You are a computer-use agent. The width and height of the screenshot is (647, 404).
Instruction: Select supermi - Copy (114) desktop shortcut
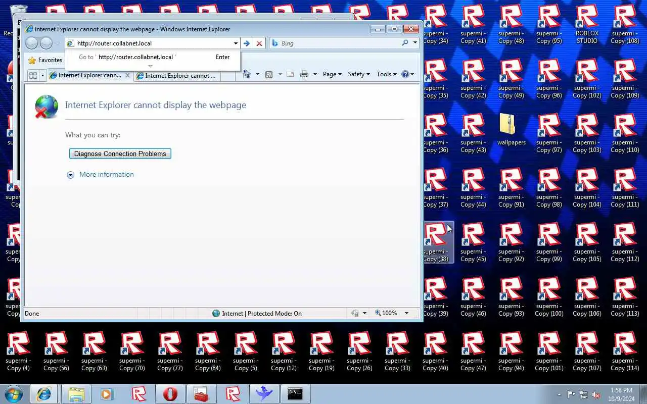(x=625, y=351)
